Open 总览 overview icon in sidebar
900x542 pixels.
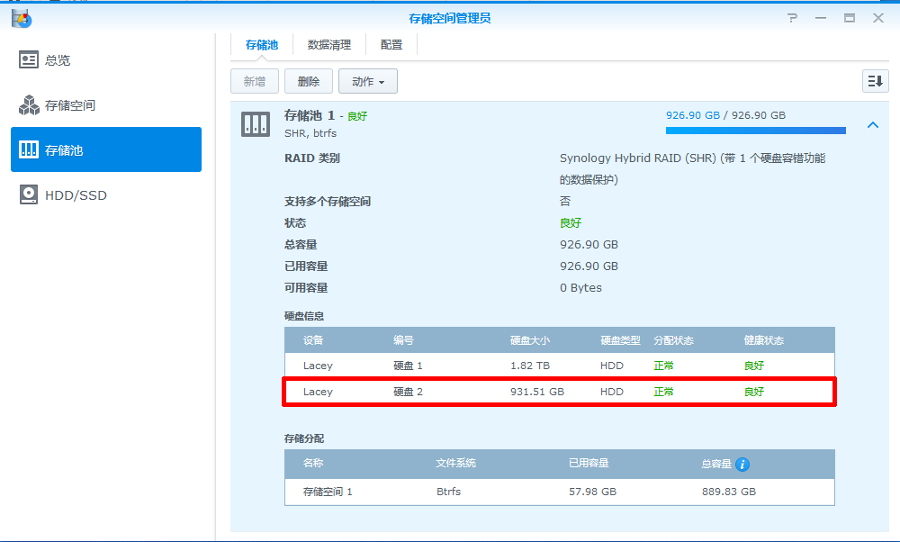[x=29, y=60]
